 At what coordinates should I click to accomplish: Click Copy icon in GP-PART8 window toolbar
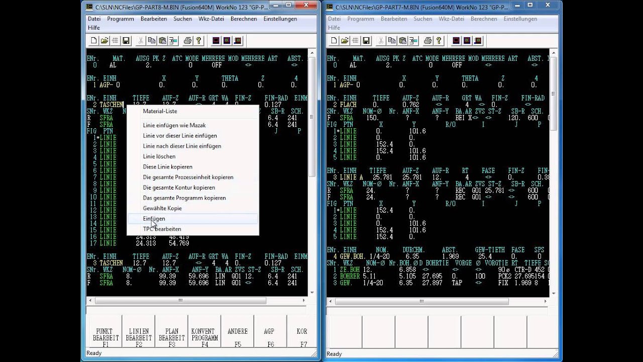tap(152, 41)
